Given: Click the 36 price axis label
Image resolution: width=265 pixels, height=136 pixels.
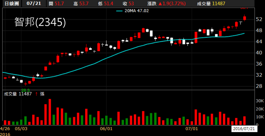Looking at the screenshot, I should 259,64.
